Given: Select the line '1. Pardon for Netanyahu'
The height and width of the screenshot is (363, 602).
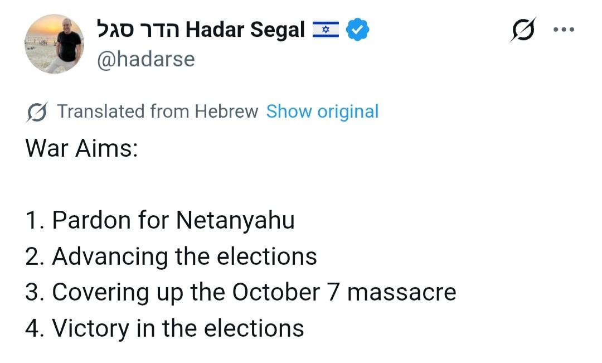Looking at the screenshot, I should click(x=160, y=220).
